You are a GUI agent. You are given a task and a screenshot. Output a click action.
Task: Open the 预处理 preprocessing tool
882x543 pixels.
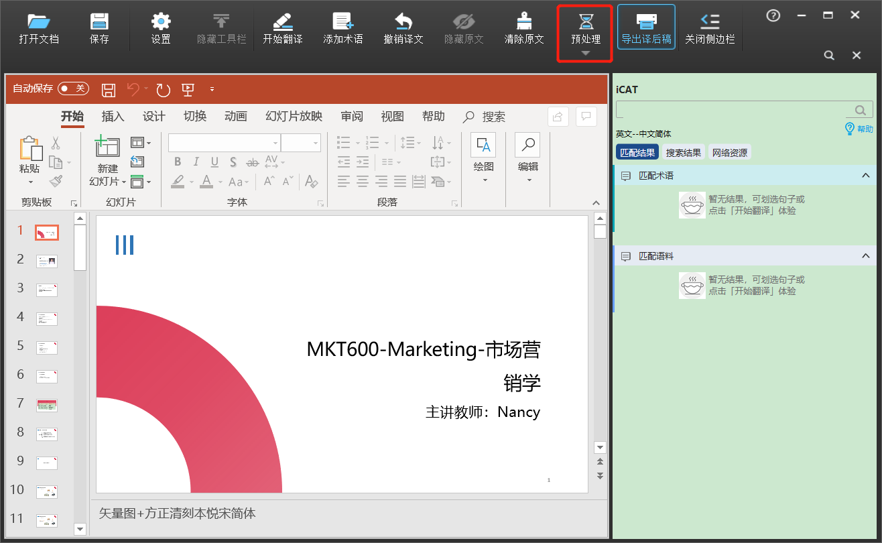(585, 32)
